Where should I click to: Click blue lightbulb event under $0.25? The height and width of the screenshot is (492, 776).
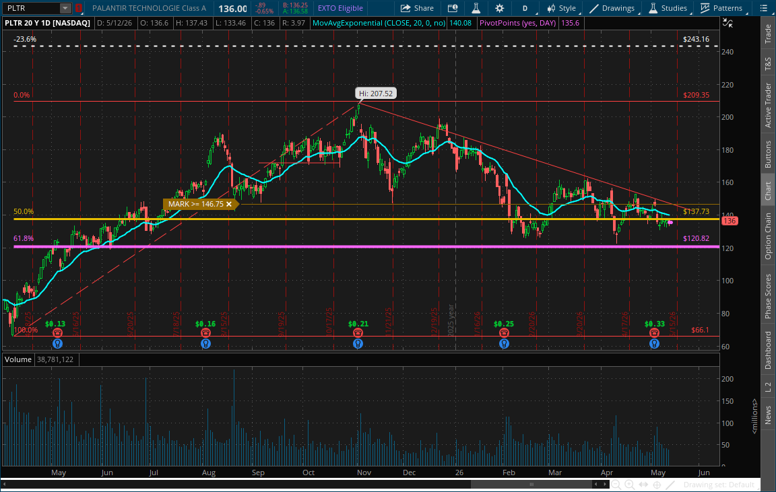(x=504, y=343)
